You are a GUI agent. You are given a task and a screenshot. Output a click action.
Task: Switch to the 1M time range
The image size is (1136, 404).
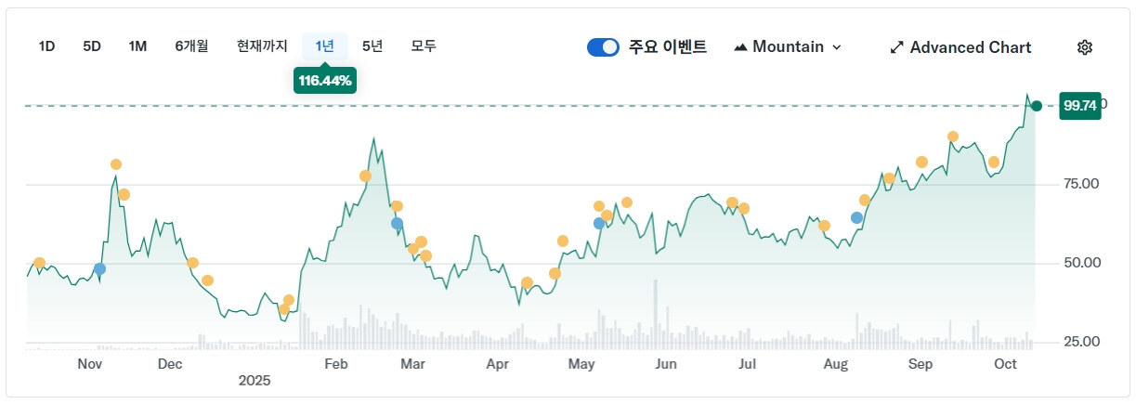(x=137, y=46)
